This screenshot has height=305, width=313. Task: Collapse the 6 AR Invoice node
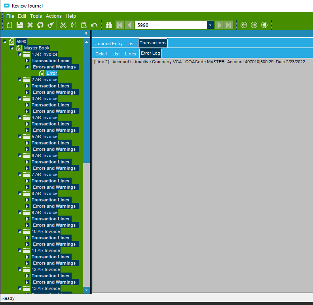click(19, 155)
